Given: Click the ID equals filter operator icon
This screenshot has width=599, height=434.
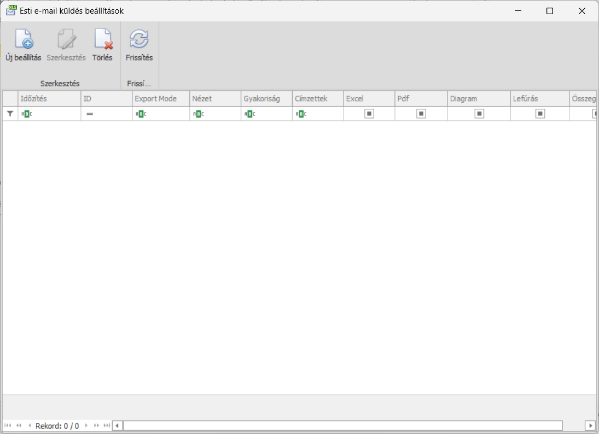Looking at the screenshot, I should coord(90,114).
